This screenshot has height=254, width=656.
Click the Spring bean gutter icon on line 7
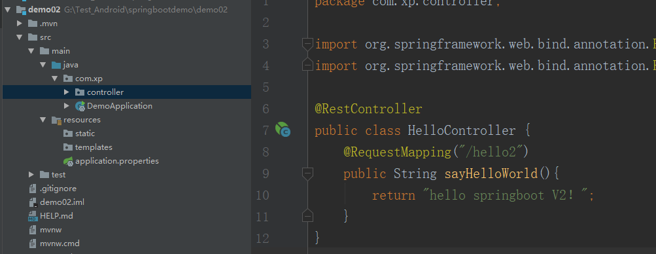(283, 130)
